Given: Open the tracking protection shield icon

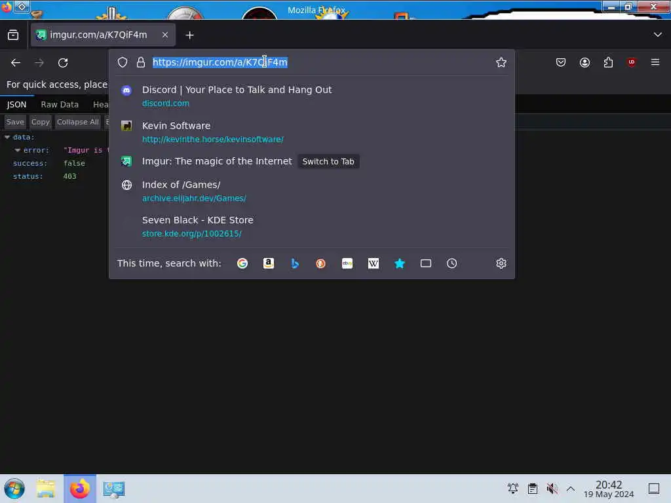Looking at the screenshot, I should [123, 62].
